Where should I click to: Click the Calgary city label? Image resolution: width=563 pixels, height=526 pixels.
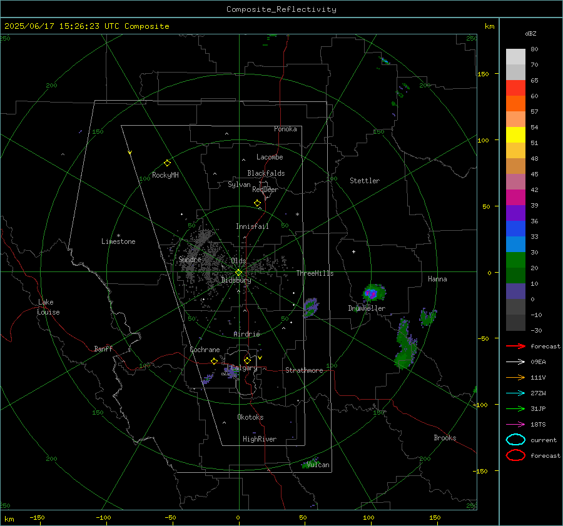click(244, 368)
